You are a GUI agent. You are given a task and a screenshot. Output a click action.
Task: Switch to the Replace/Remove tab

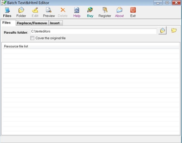32,23
